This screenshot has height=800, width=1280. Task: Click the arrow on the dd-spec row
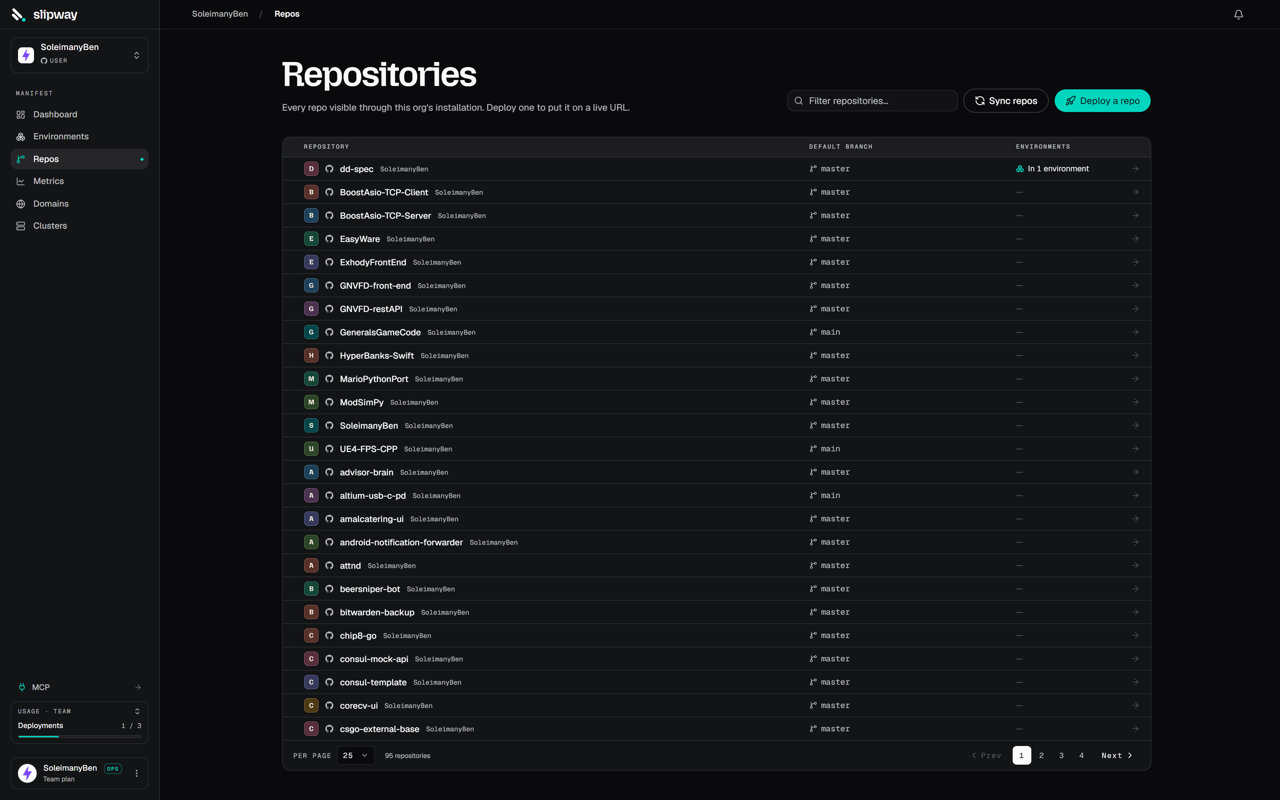coord(1135,169)
